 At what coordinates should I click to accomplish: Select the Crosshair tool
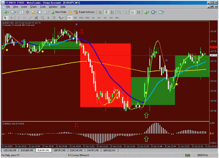[x=11, y=18]
